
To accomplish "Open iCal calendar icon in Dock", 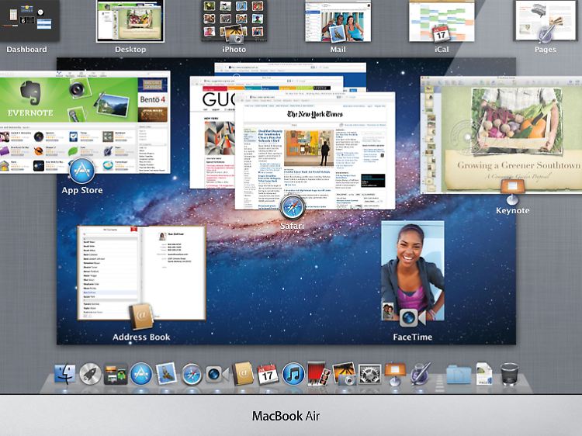I will click(268, 374).
